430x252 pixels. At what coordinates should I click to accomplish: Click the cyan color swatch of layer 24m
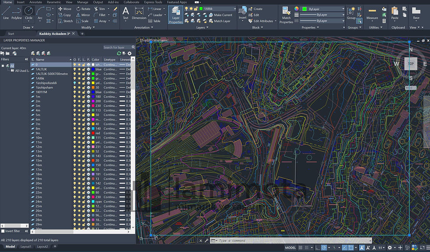coord(93,201)
